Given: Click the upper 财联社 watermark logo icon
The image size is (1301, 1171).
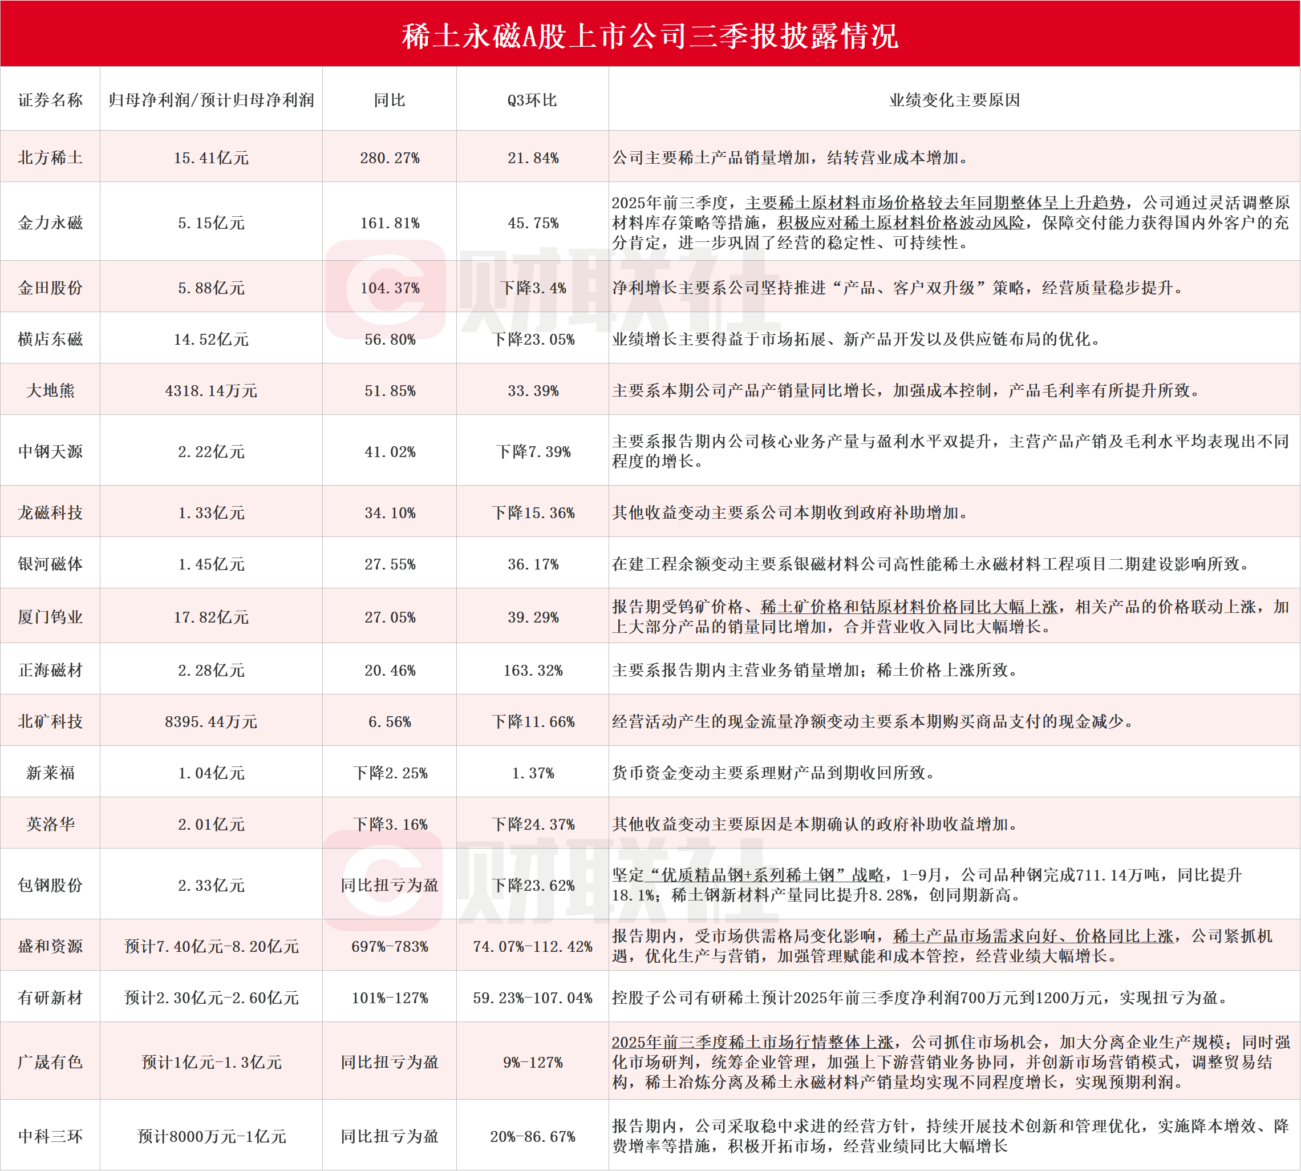Looking at the screenshot, I should [x=386, y=289].
